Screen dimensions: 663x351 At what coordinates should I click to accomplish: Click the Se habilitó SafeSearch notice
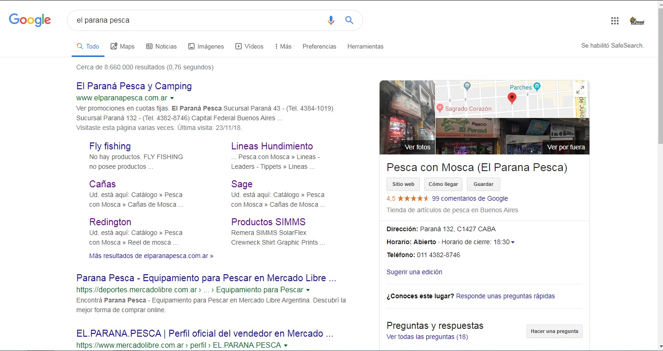(613, 46)
